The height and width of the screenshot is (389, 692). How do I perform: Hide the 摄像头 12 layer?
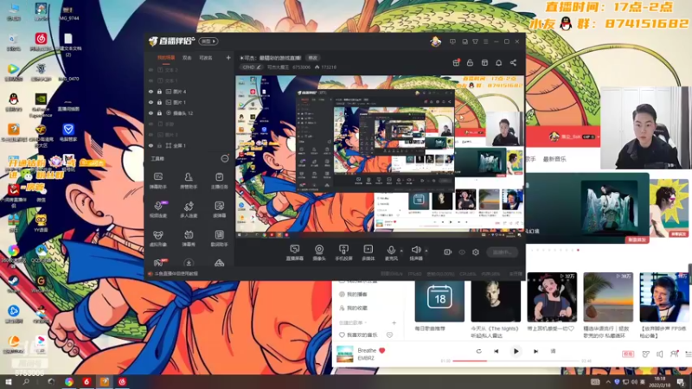151,113
